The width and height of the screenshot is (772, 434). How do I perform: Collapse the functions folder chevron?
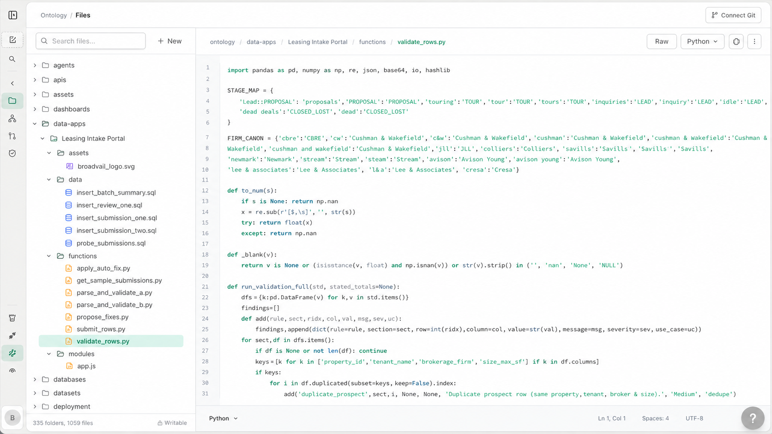[x=49, y=256]
